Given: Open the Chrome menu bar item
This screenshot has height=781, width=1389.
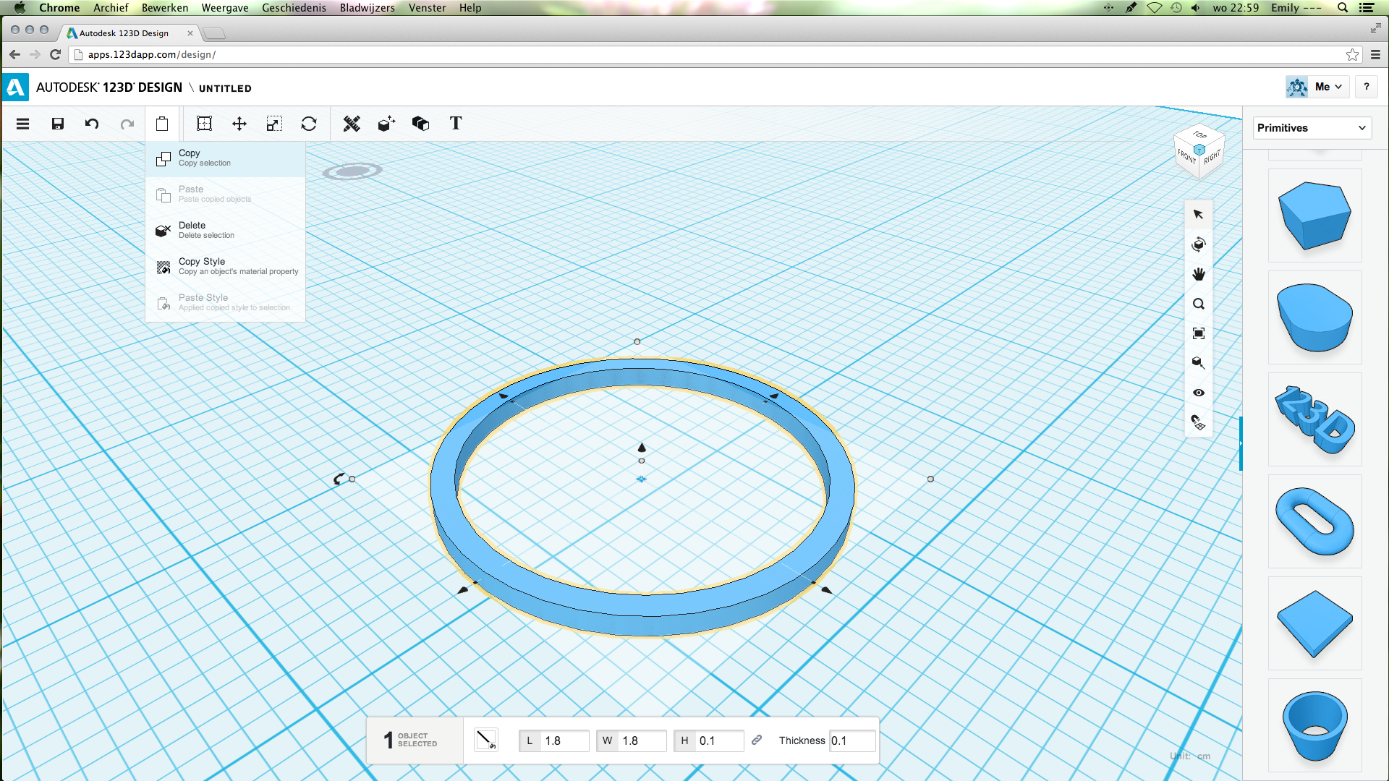Looking at the screenshot, I should tap(59, 7).
